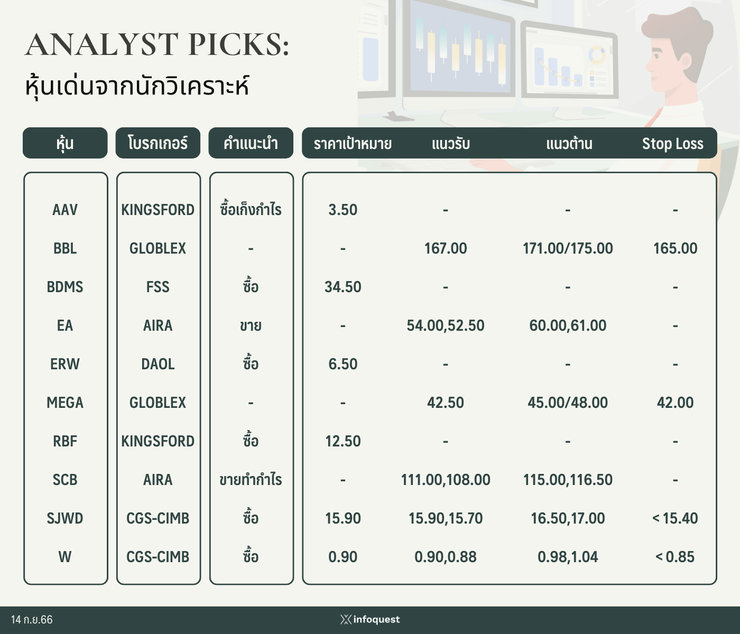Select the โบรกเกอร์ column header
Viewport: 740px width, 634px height.
158,143
